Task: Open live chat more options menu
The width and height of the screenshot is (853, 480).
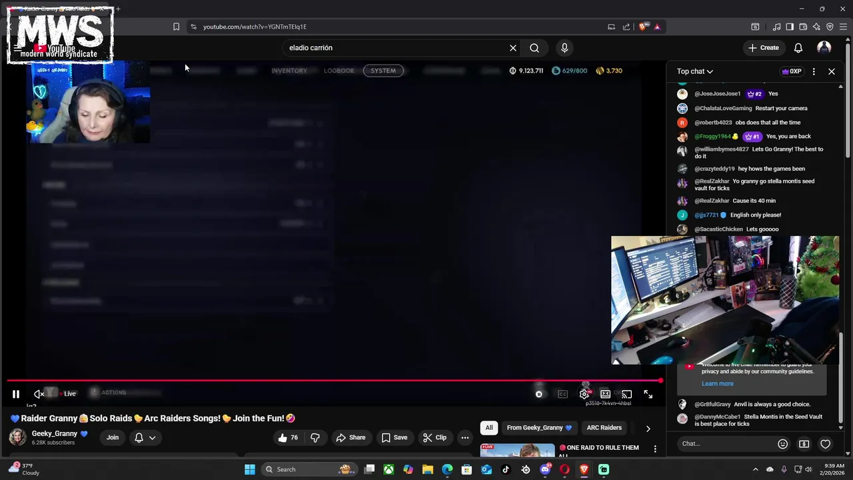Action: (814, 71)
